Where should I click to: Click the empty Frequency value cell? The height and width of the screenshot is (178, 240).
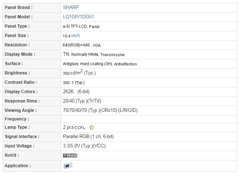click(x=149, y=119)
